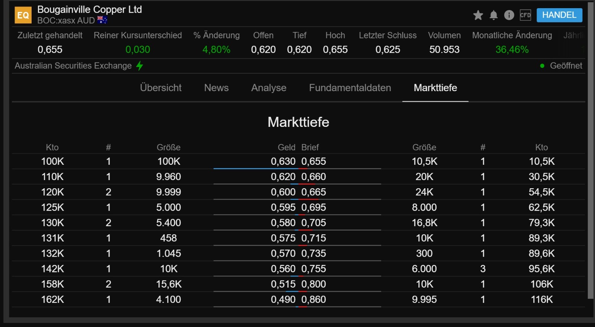The width and height of the screenshot is (595, 327).
Task: Click the Brief column header
Action: click(310, 147)
